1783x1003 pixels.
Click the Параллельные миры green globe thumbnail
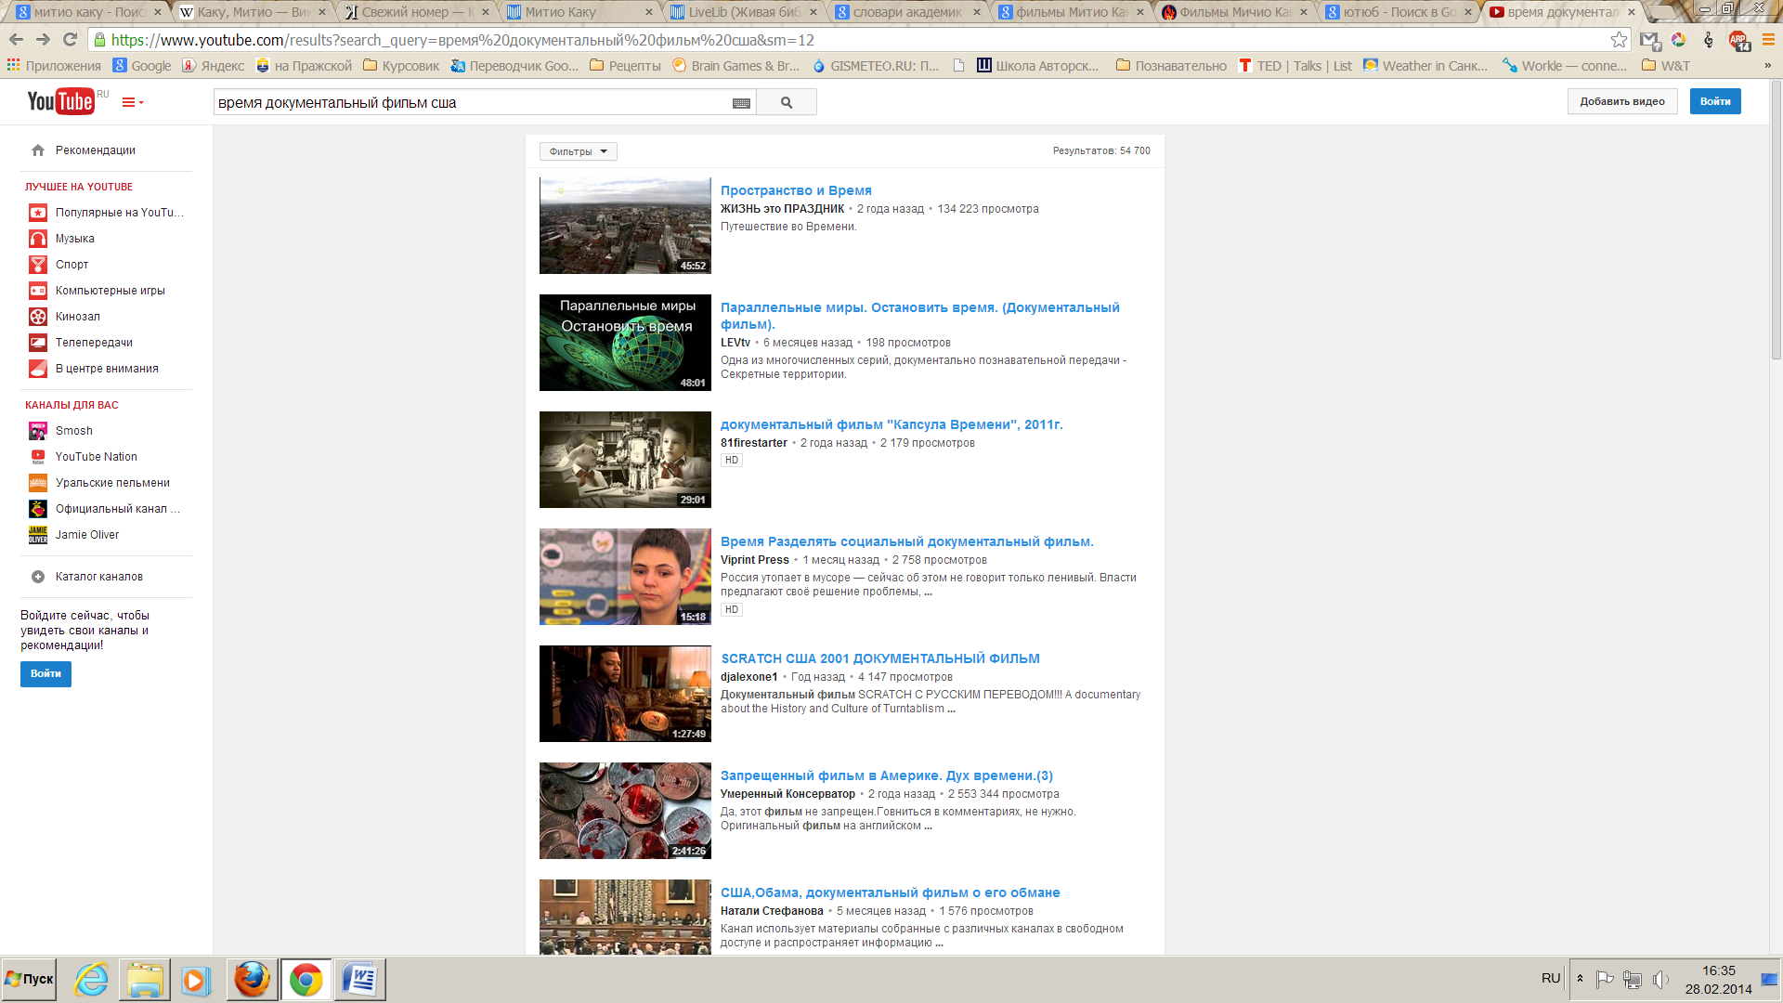pyautogui.click(x=625, y=343)
